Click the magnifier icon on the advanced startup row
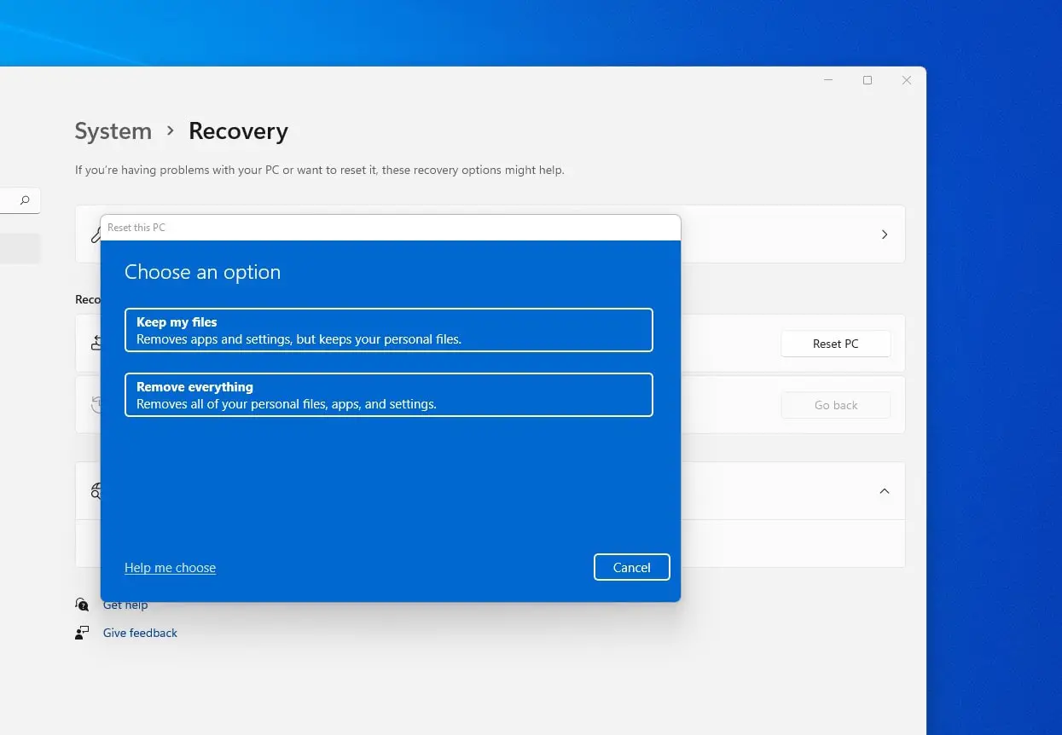Screen dimensions: 1062x735 [x=96, y=490]
